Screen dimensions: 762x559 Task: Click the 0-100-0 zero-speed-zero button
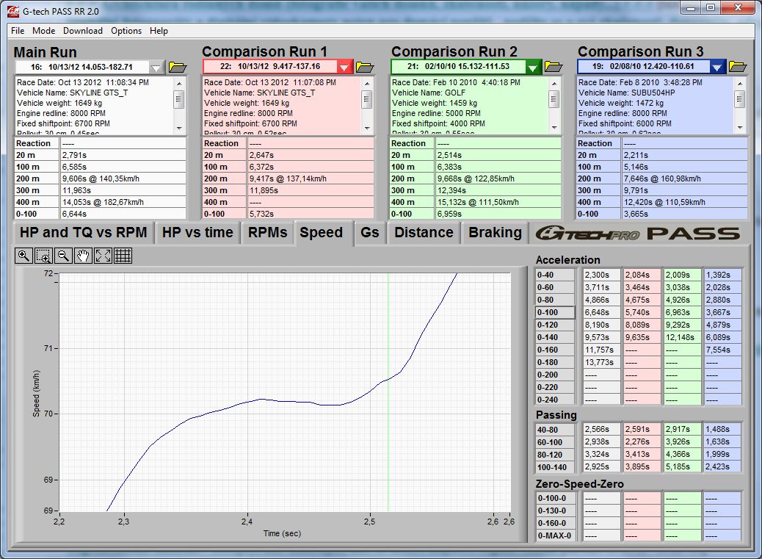click(555, 498)
